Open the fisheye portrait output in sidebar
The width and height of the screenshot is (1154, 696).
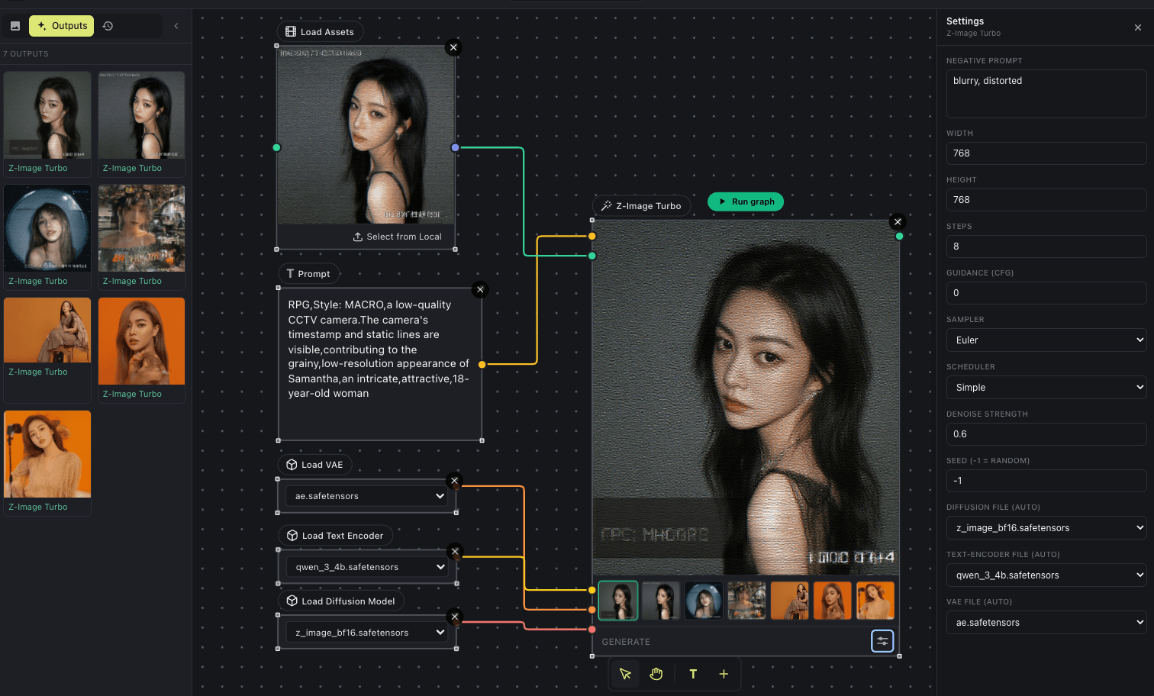click(x=47, y=228)
